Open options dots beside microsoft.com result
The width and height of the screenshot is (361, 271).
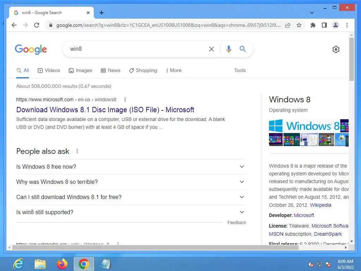click(x=125, y=100)
